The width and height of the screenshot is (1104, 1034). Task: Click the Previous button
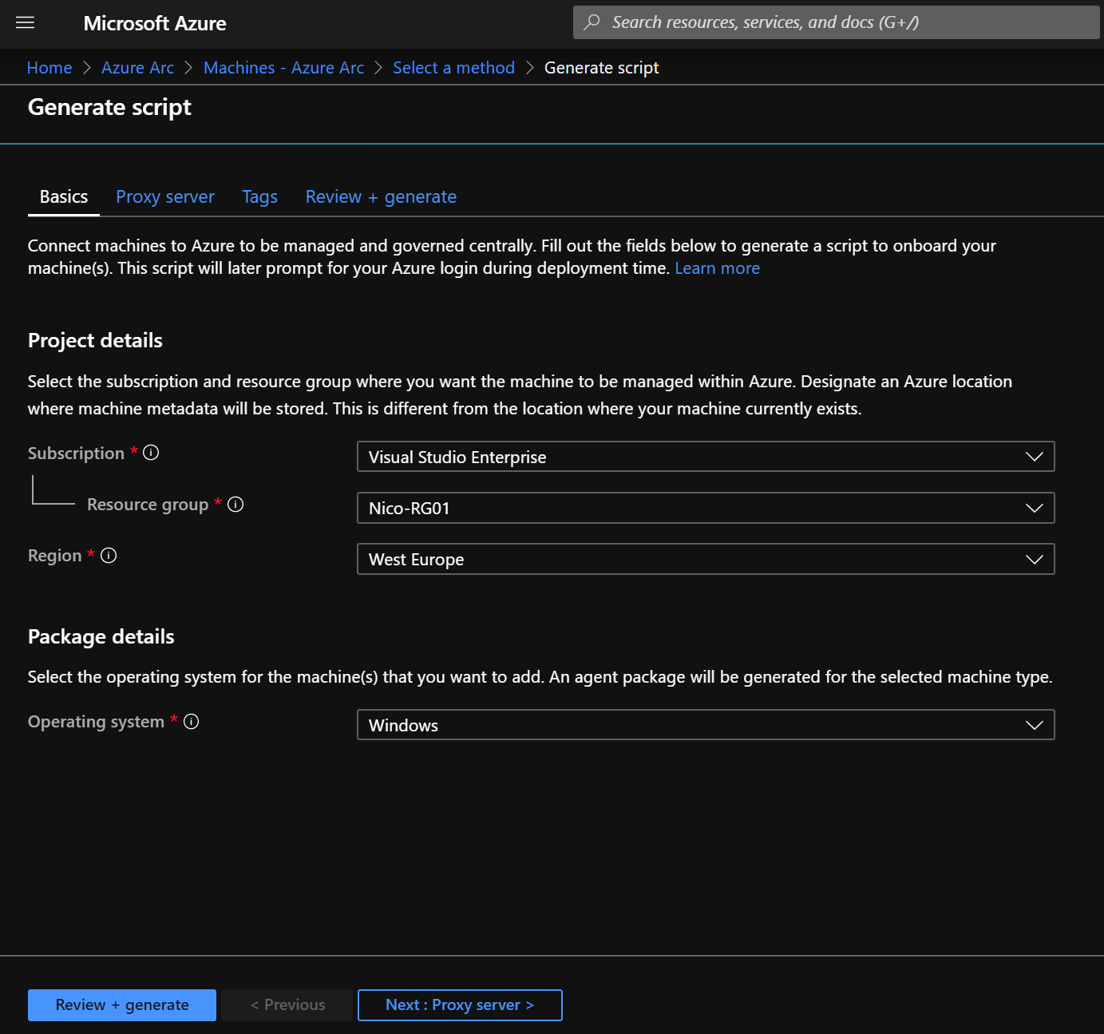[x=287, y=1004]
